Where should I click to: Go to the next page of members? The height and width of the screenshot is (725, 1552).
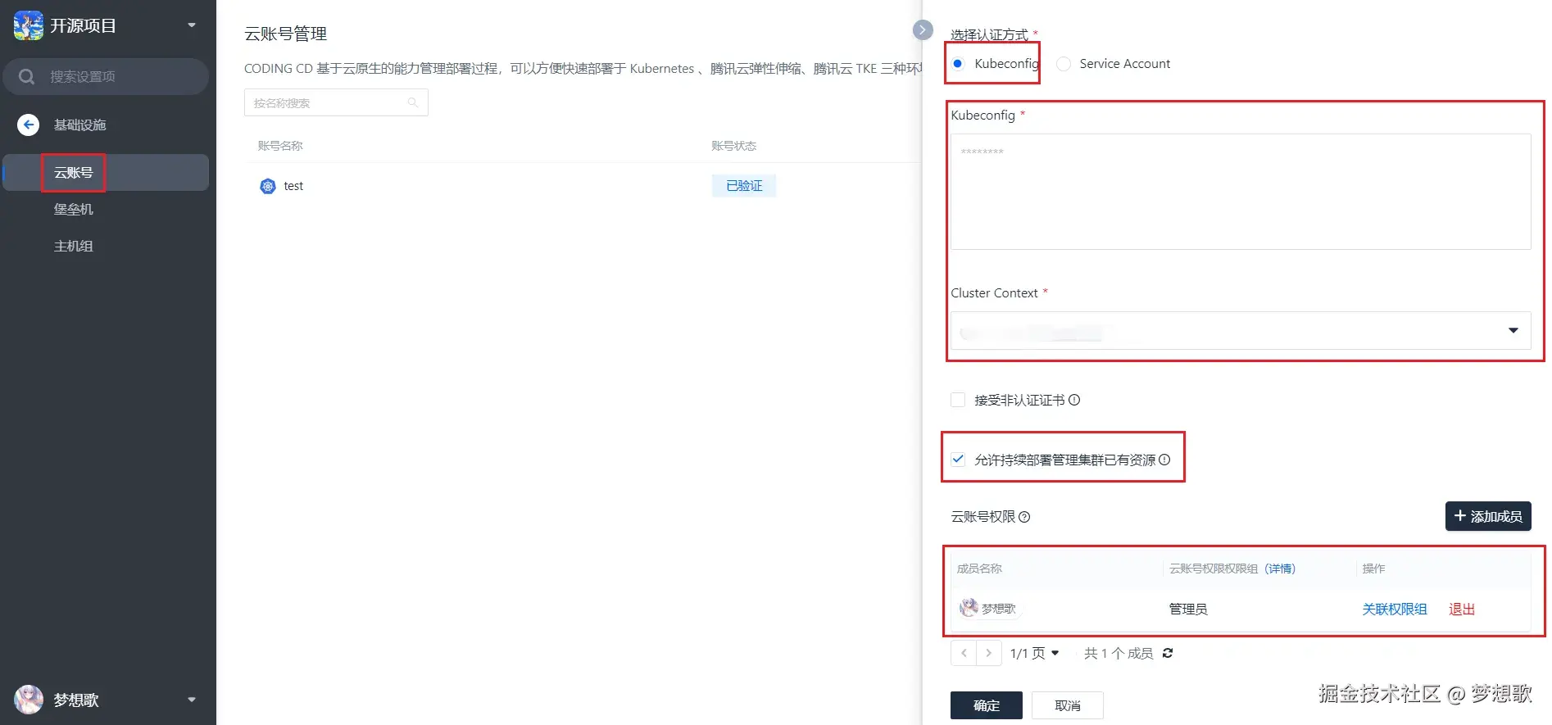(989, 653)
